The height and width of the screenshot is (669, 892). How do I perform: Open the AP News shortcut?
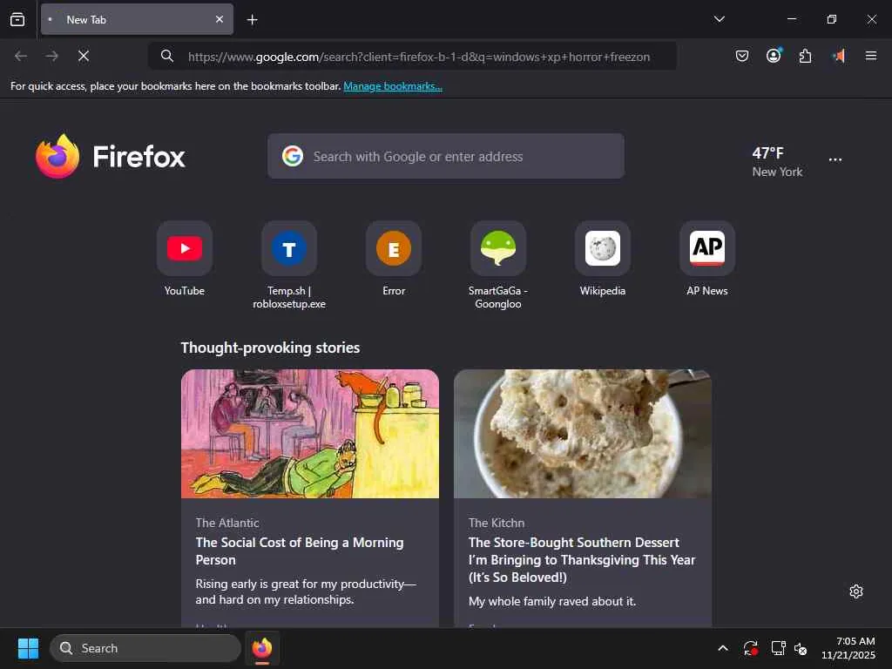click(707, 260)
